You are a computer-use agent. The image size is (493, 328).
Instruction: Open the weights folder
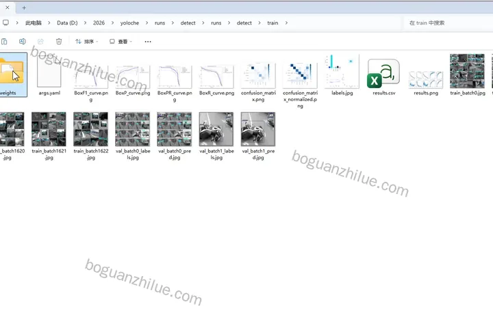[12, 74]
